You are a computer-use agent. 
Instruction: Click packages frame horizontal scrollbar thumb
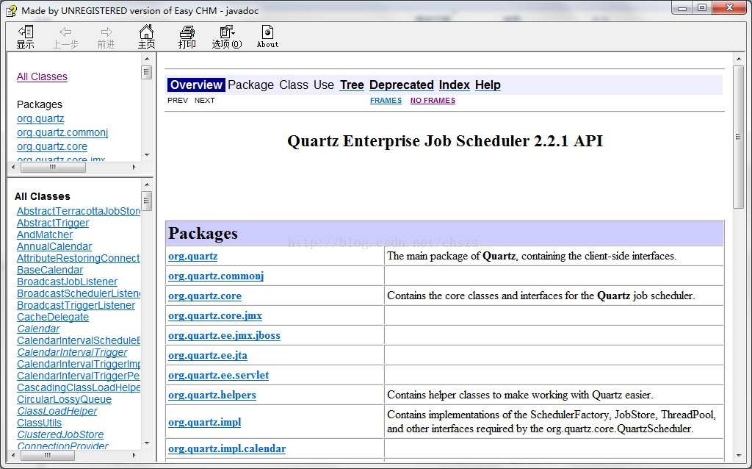(x=53, y=167)
